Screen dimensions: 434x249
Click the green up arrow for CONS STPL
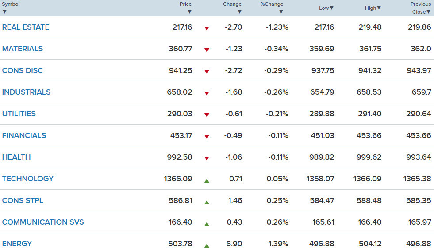pos(207,202)
